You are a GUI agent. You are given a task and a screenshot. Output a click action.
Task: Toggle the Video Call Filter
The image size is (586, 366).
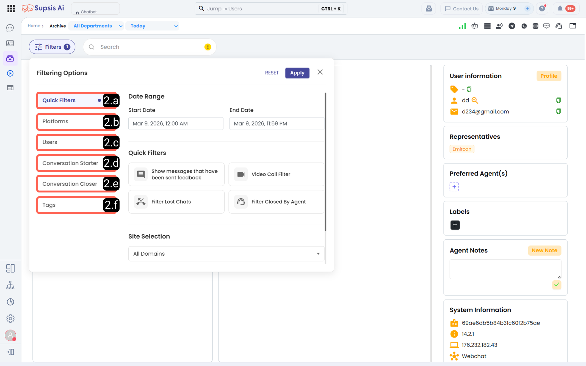tap(277, 174)
